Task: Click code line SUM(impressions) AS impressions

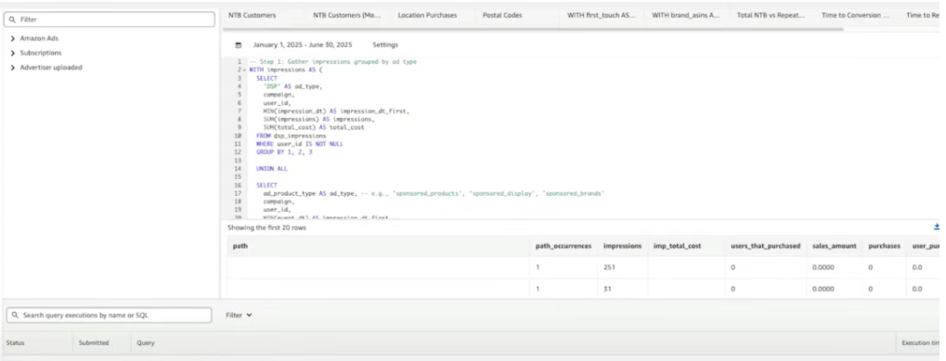Action: tap(317, 120)
